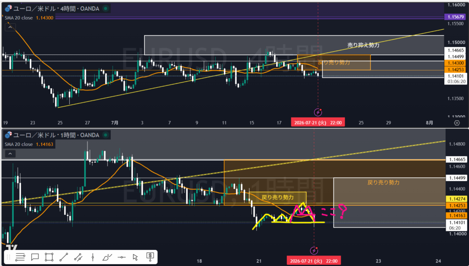Select the rectangle drawing tool
This screenshot has width=469, height=266.
click(49, 257)
